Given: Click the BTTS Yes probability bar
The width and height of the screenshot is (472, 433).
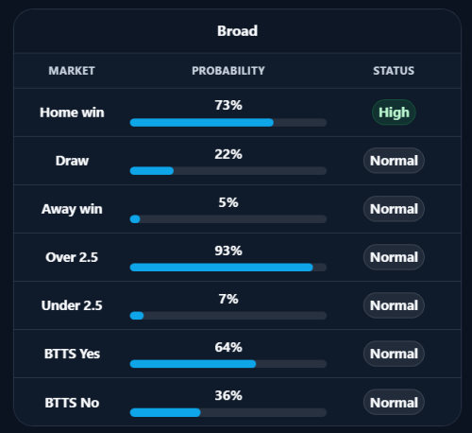Looking at the screenshot, I should point(228,364).
